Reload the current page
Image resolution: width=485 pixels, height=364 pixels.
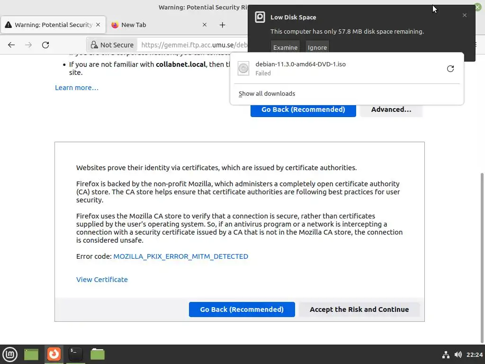point(45,45)
